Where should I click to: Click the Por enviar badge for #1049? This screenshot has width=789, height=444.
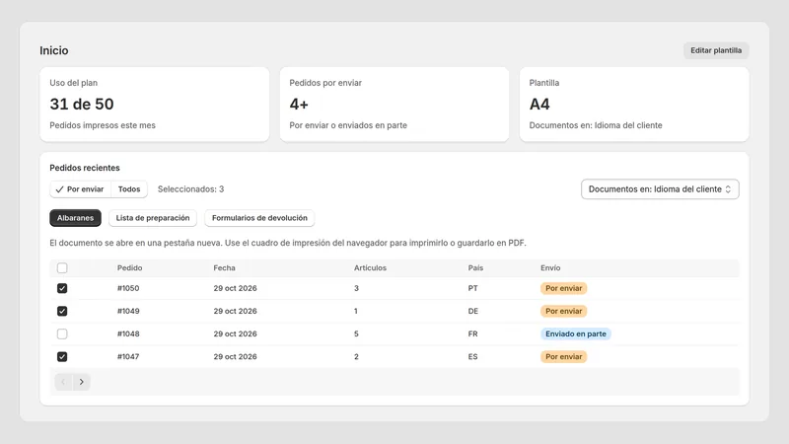tap(563, 311)
